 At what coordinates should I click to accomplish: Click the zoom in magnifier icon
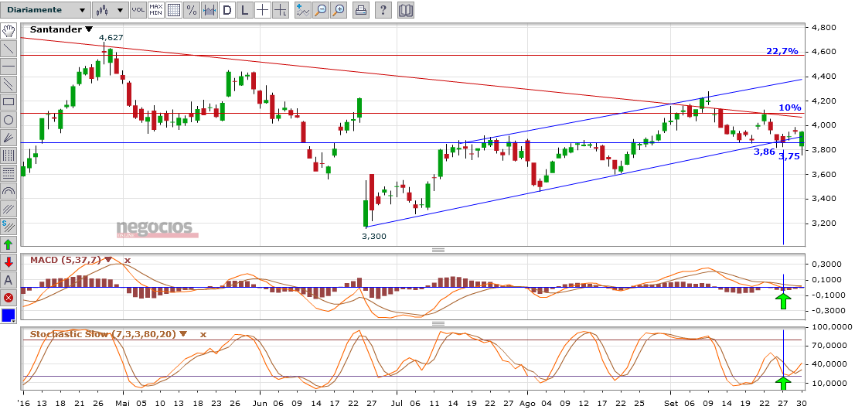(339, 10)
